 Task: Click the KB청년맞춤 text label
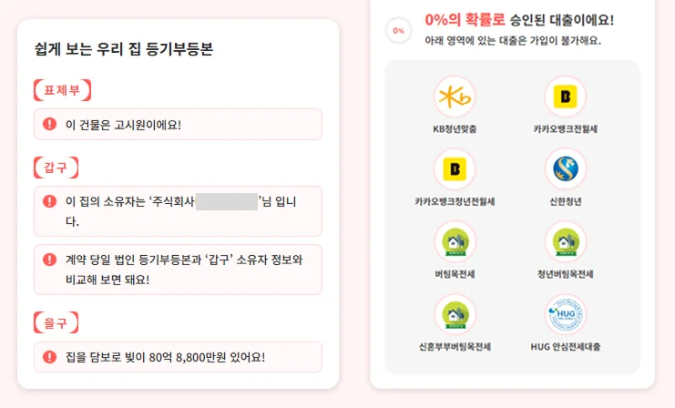coord(455,128)
